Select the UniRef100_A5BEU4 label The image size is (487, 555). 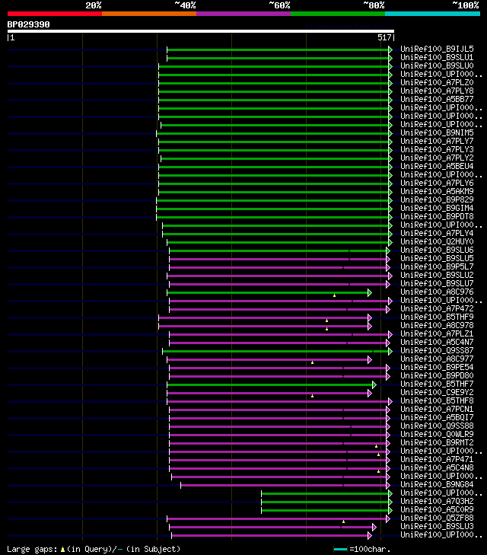[437, 167]
